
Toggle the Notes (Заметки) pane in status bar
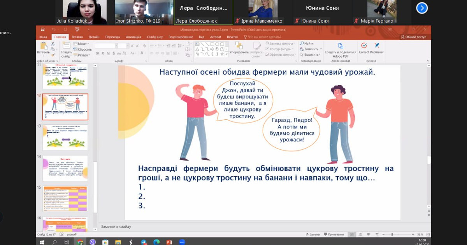pyautogui.click(x=313, y=234)
